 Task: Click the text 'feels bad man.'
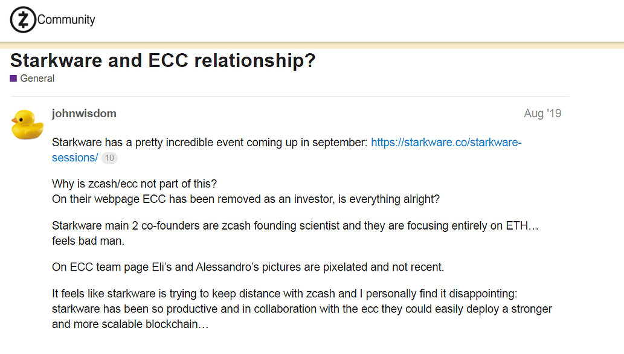coord(88,240)
